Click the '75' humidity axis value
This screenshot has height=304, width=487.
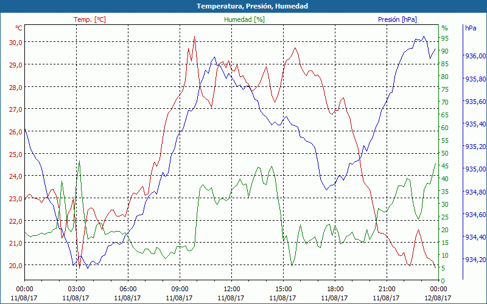pos(445,89)
